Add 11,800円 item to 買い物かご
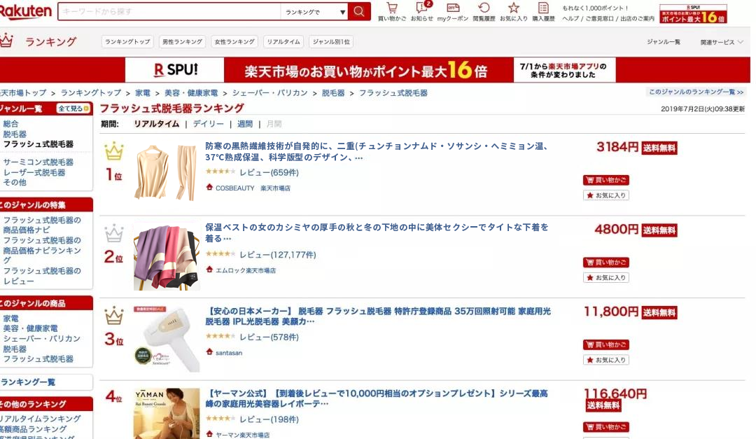This screenshot has width=756, height=439. click(x=606, y=345)
